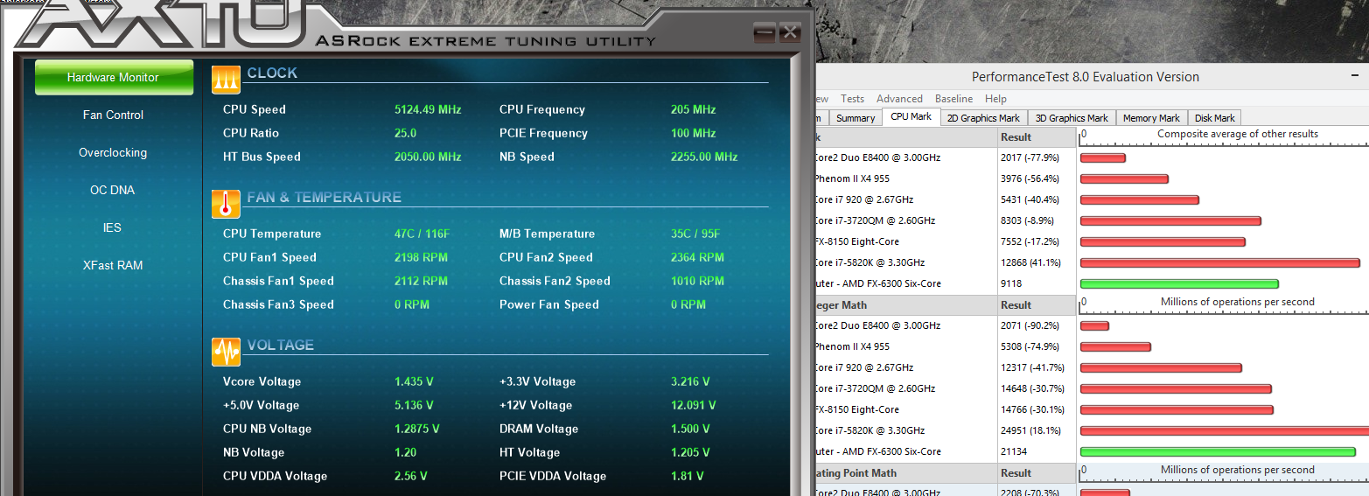Go to OC DNA page
This screenshot has height=496, width=1369.
pos(113,190)
